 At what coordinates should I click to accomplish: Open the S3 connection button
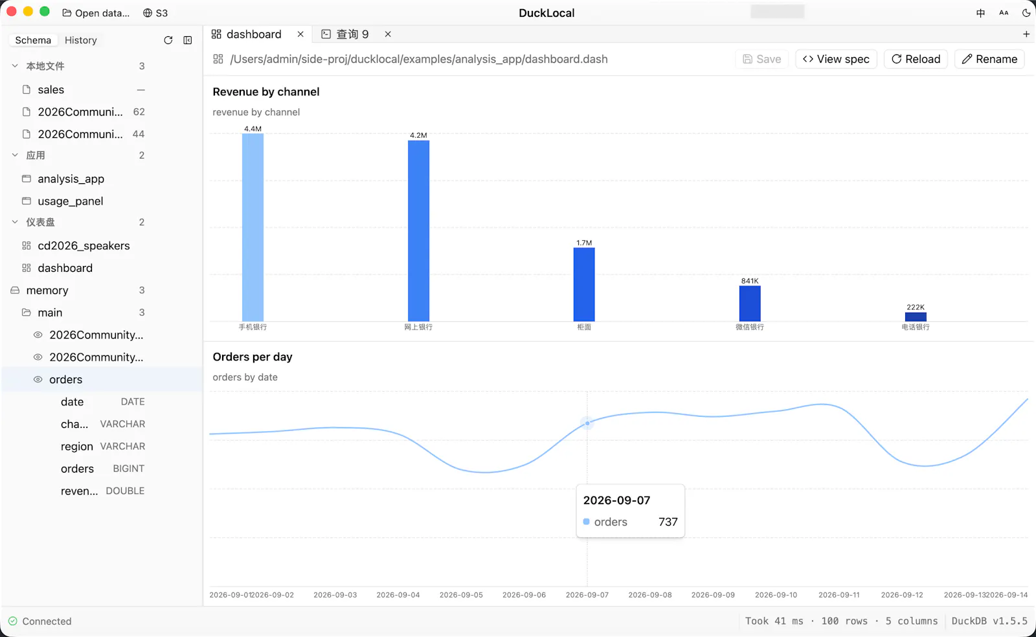tap(155, 13)
